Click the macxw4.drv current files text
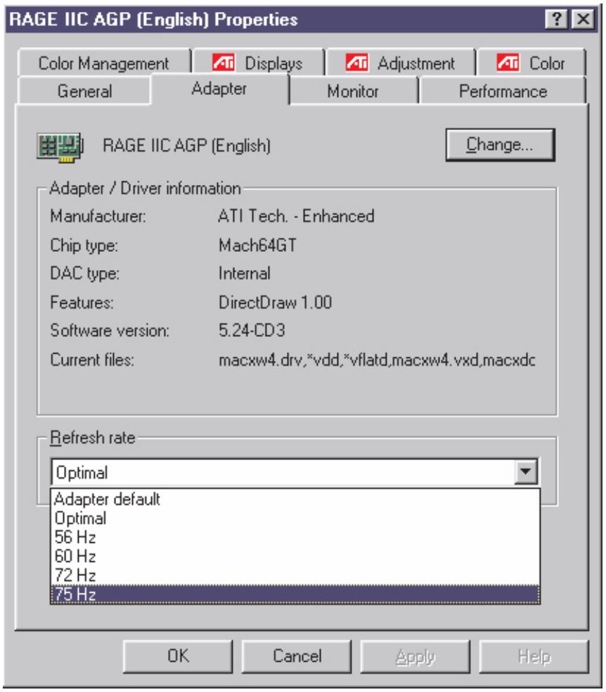The height and width of the screenshot is (692, 606). click(377, 360)
